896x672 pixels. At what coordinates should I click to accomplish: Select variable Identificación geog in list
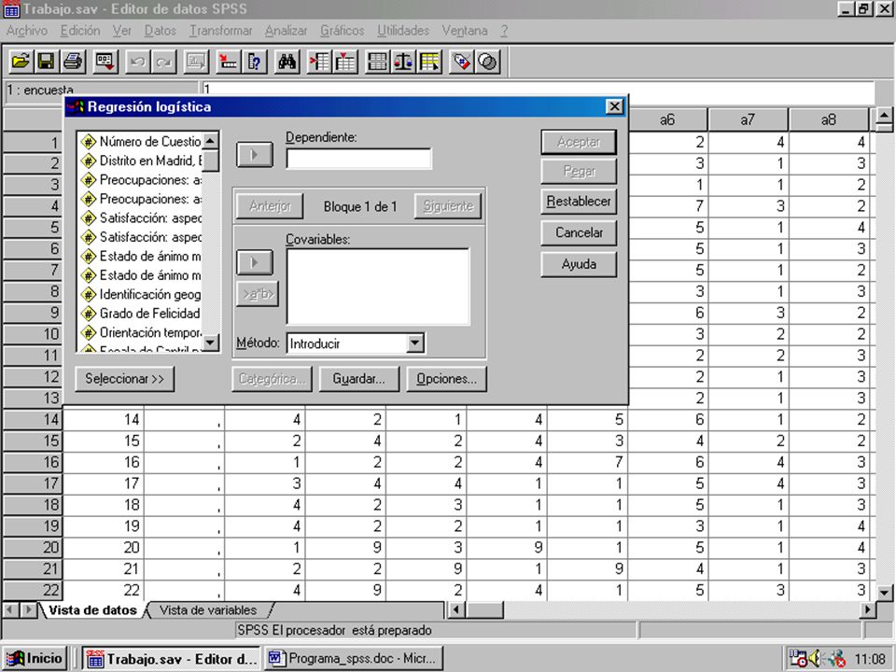(x=142, y=294)
